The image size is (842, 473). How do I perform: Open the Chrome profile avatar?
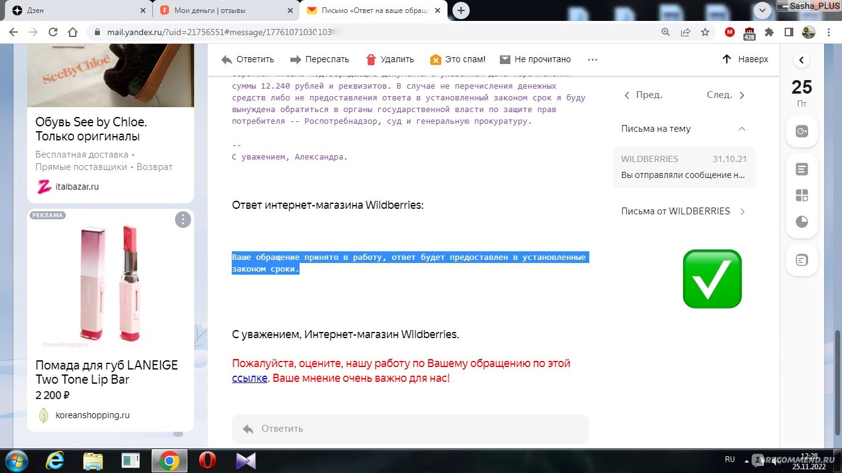[x=809, y=32]
